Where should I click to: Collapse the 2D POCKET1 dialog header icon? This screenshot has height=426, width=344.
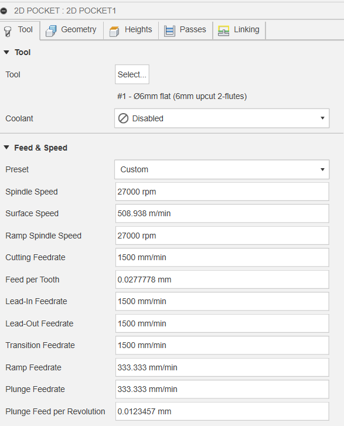(x=4, y=11)
